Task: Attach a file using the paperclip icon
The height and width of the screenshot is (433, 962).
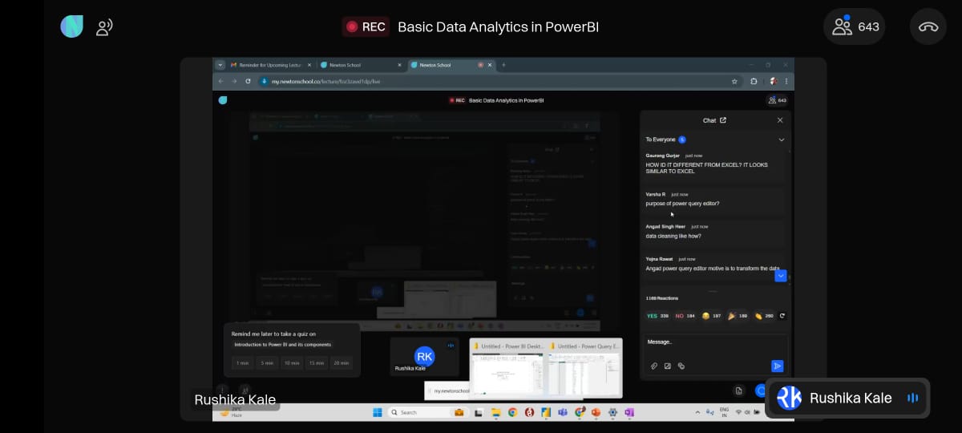Action: 653,366
